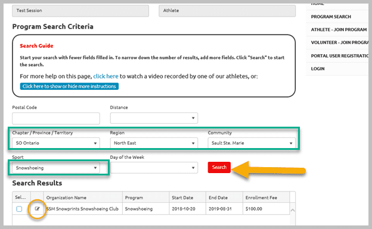Go to PROGRAM SEARCH in side menu

click(331, 17)
